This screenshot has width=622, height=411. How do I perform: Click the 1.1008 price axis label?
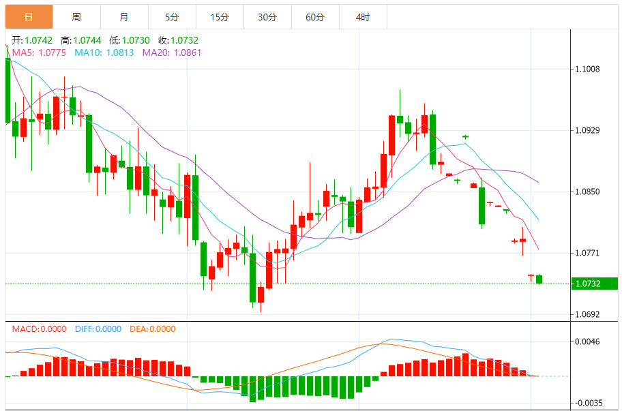click(x=587, y=69)
